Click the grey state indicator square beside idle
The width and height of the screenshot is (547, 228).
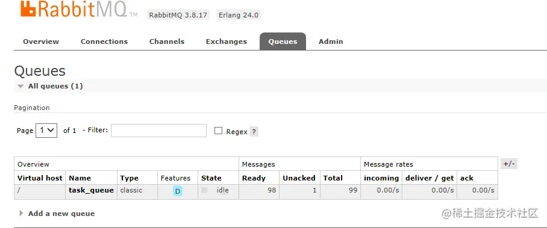pyautogui.click(x=204, y=190)
